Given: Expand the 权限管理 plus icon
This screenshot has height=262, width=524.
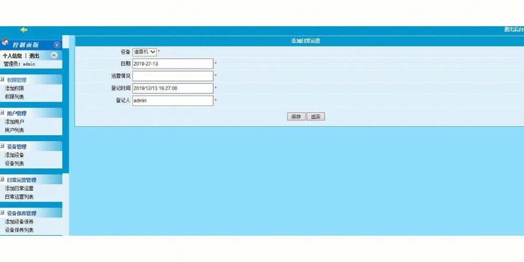Looking at the screenshot, I should point(2,80).
